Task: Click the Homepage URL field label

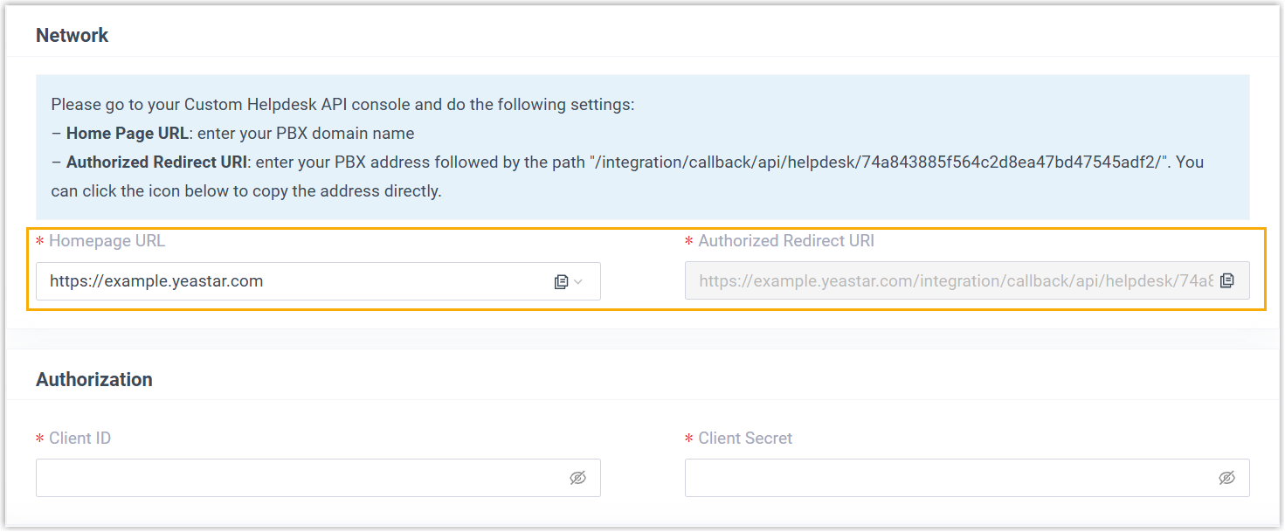Action: click(x=107, y=241)
